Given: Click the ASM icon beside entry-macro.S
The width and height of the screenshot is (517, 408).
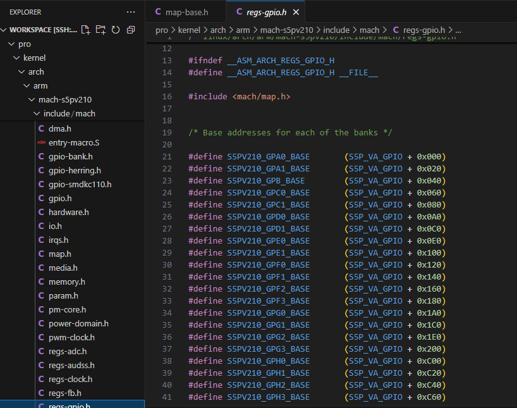Looking at the screenshot, I should point(41,142).
